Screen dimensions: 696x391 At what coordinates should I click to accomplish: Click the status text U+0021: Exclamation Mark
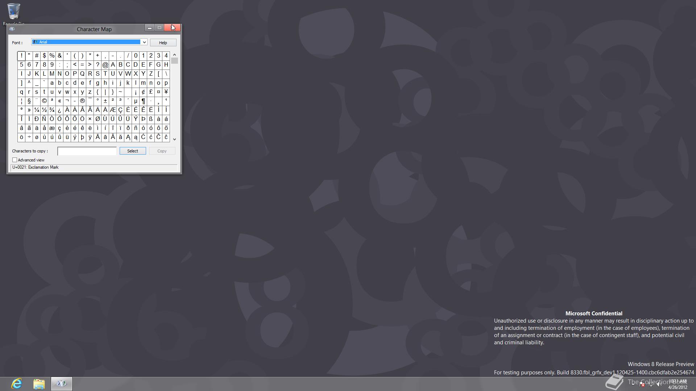click(x=36, y=168)
